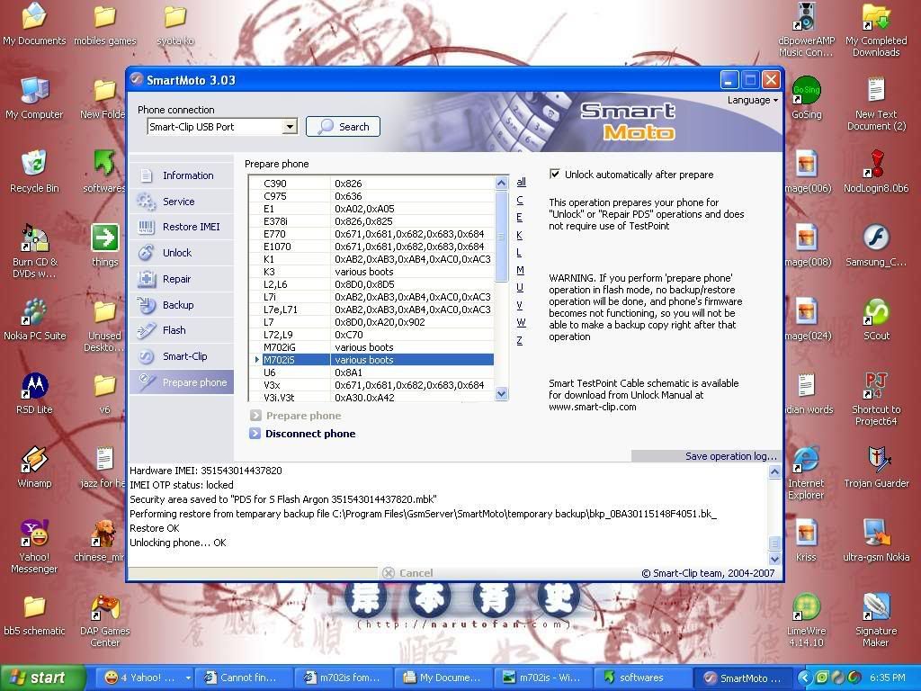Filter model list by letter V
921x691 pixels.
[519, 305]
